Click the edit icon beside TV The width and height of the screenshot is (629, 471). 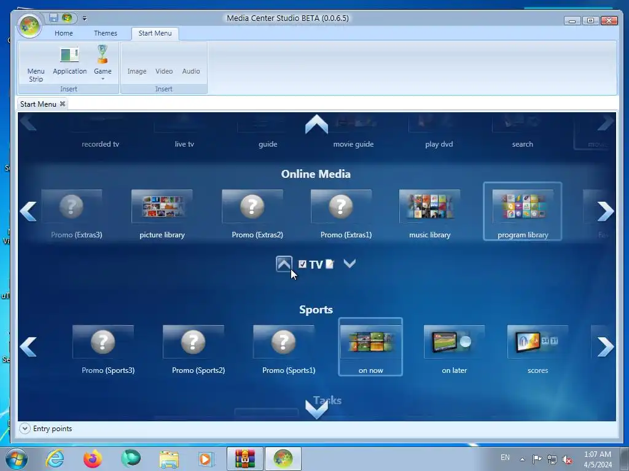coord(330,264)
